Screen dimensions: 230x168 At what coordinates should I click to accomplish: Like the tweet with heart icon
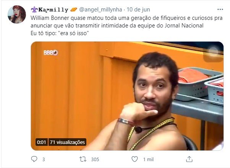[134, 159]
